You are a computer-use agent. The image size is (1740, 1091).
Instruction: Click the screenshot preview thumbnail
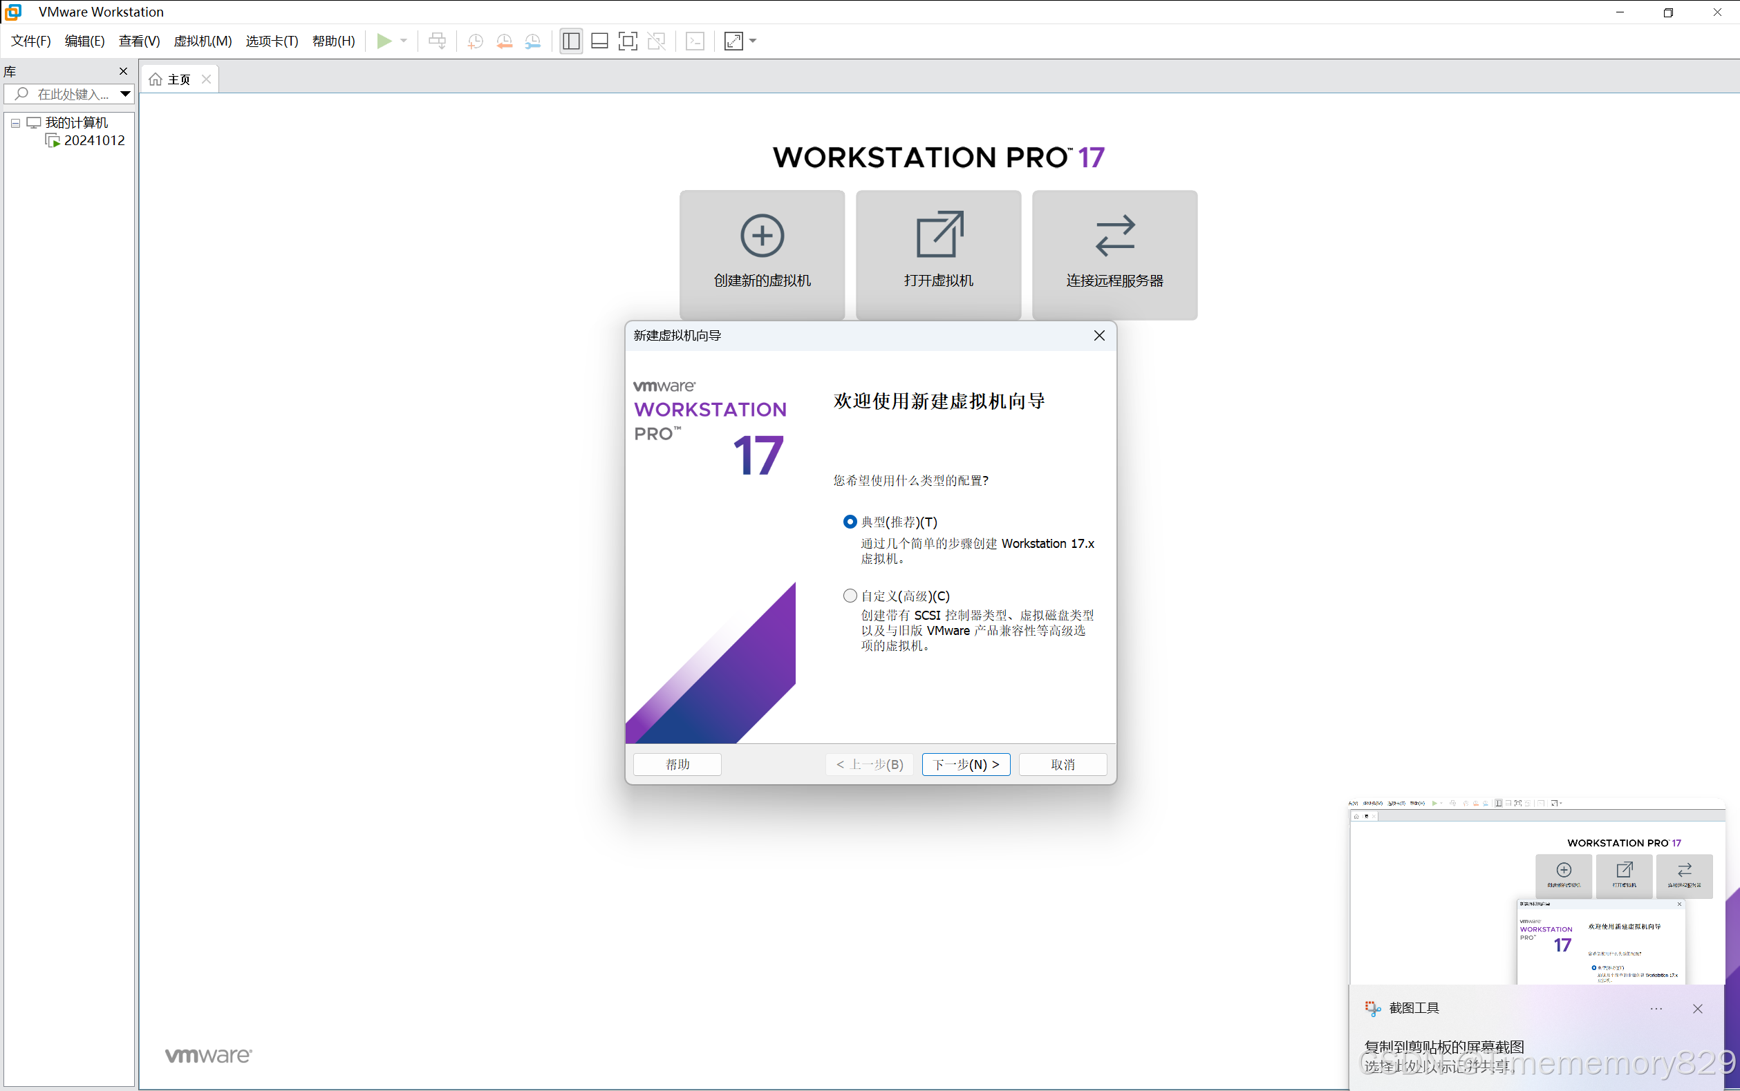click(x=1536, y=891)
